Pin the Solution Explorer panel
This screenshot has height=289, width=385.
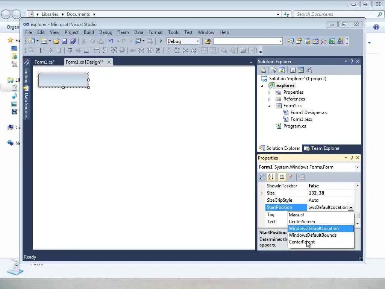pyautogui.click(x=352, y=61)
